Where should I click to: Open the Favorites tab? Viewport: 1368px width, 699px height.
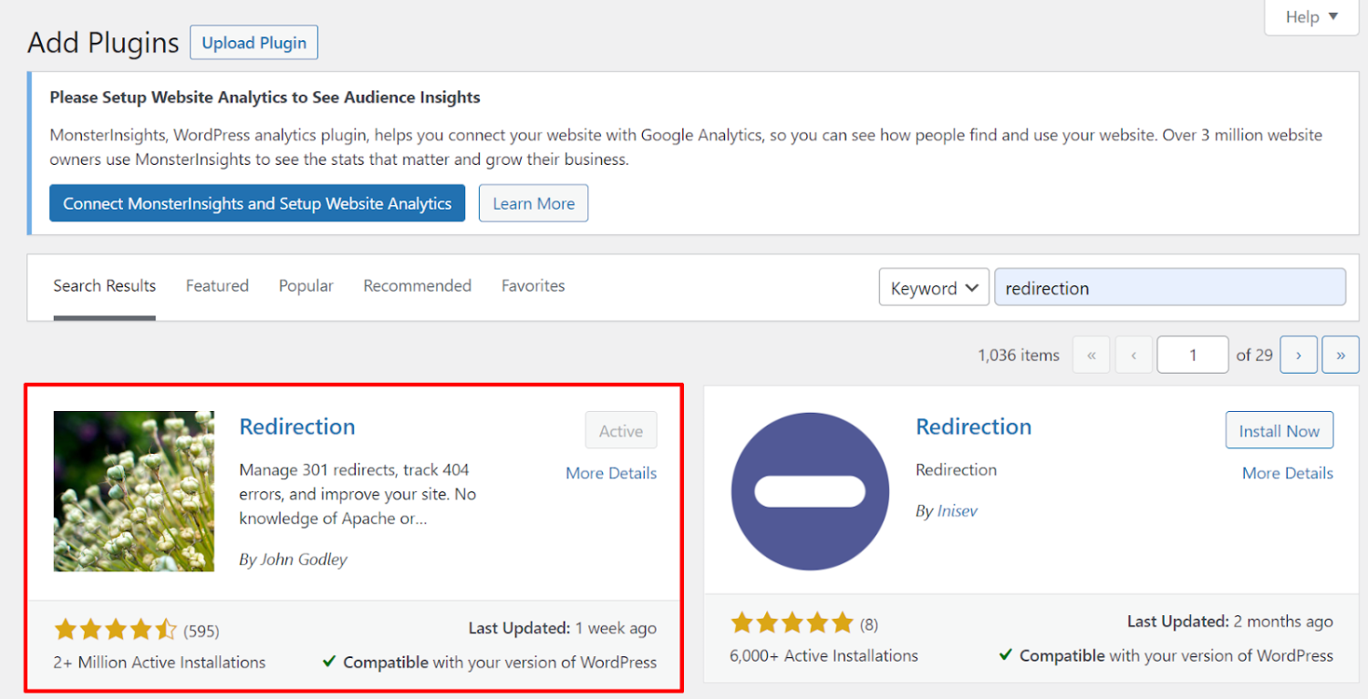pos(534,286)
